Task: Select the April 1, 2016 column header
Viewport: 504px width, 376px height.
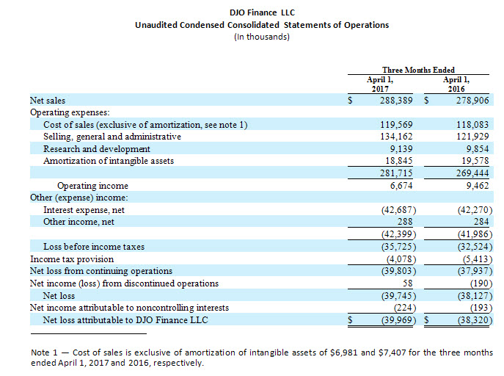Action: (x=456, y=83)
